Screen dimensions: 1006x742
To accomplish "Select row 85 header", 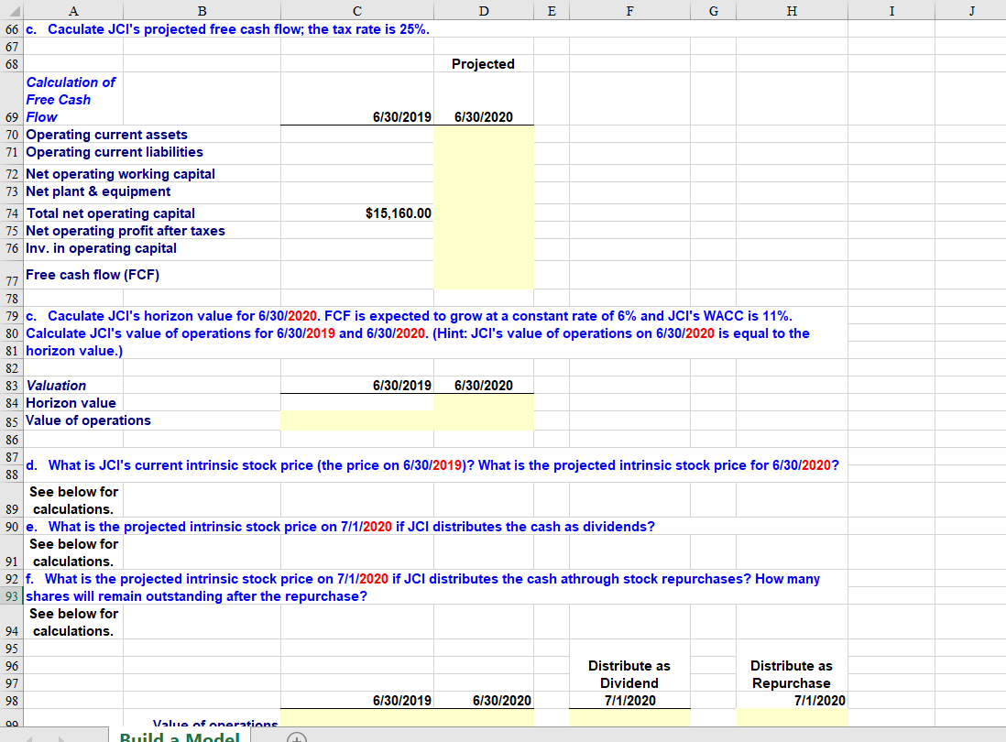I will point(12,421).
